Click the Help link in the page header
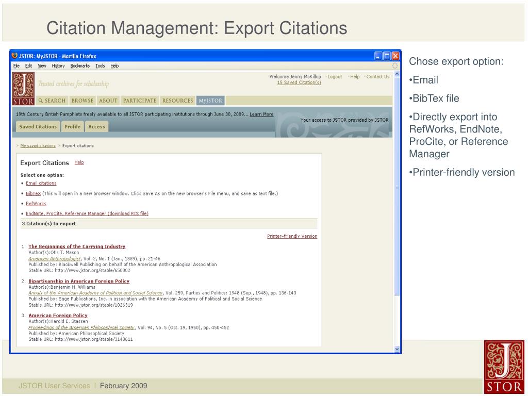 pyautogui.click(x=355, y=77)
